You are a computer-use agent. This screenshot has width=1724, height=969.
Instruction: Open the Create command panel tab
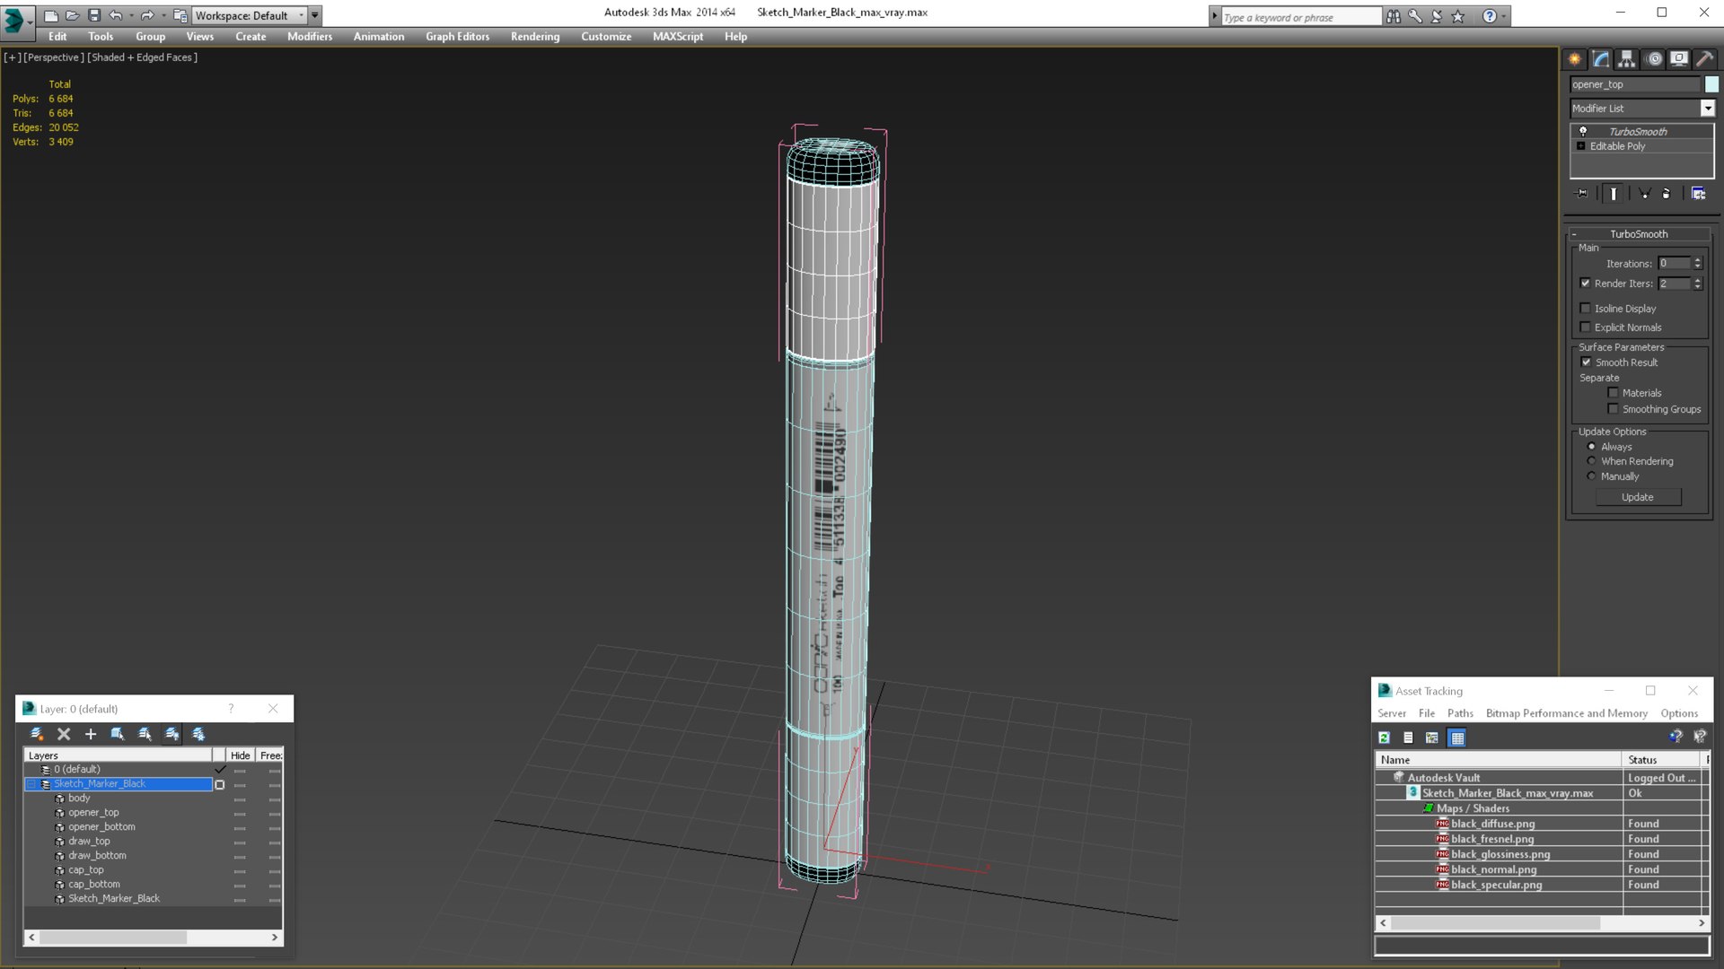(1574, 59)
